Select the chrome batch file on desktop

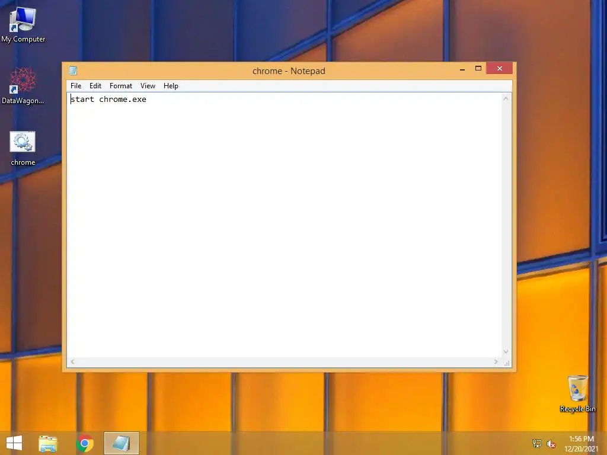(23, 148)
